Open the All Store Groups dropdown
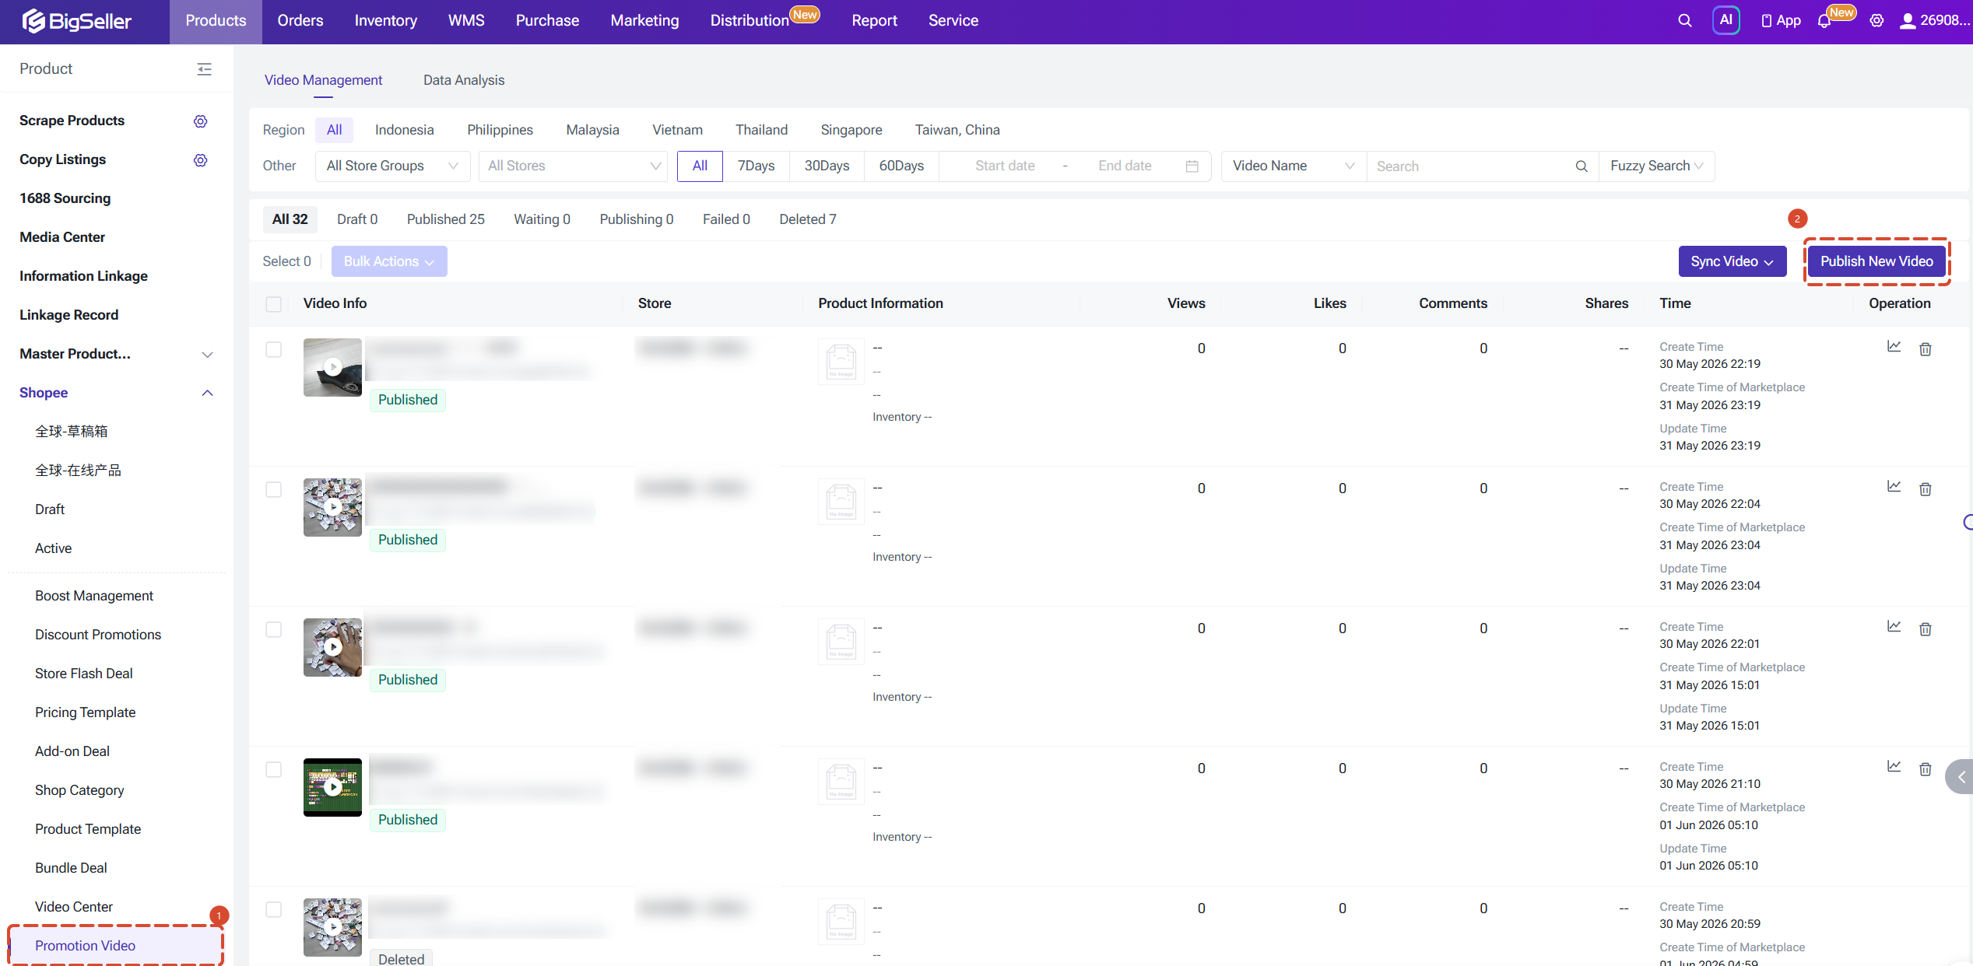Viewport: 1973px width, 966px height. 392,166
